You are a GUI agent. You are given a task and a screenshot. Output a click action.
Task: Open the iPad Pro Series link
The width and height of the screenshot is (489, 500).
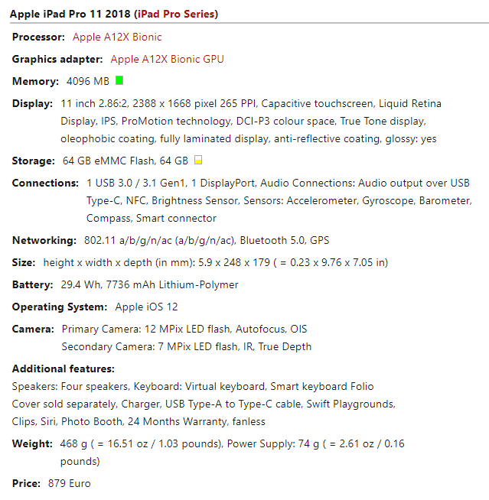(x=175, y=14)
